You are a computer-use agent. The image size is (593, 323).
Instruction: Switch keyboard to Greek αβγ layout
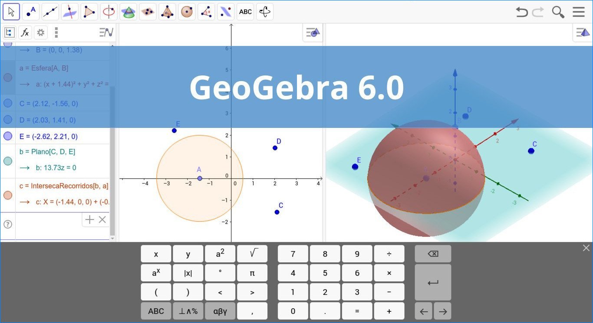pyautogui.click(x=220, y=311)
